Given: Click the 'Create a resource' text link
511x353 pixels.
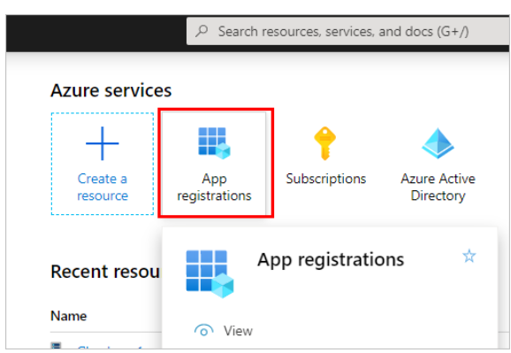Looking at the screenshot, I should [103, 187].
